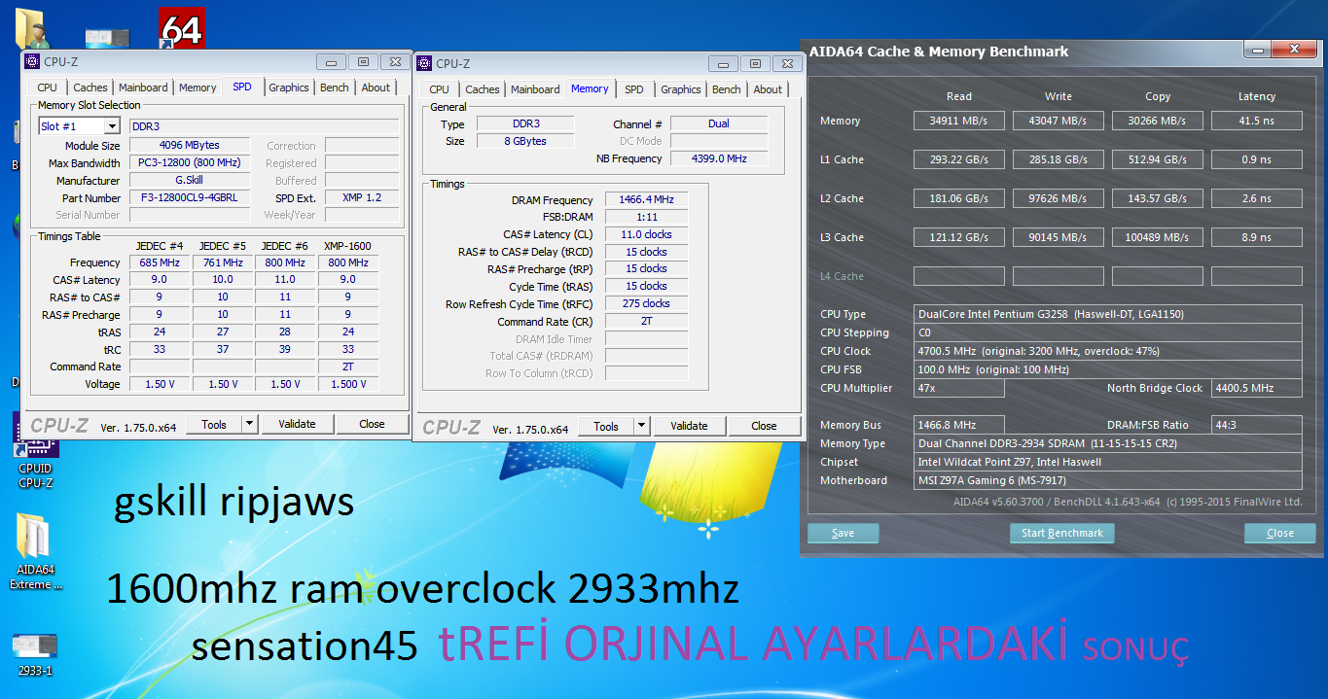Switch to Mainboard tab in CPU-Z Memory window
The image size is (1328, 699).
[x=535, y=89]
